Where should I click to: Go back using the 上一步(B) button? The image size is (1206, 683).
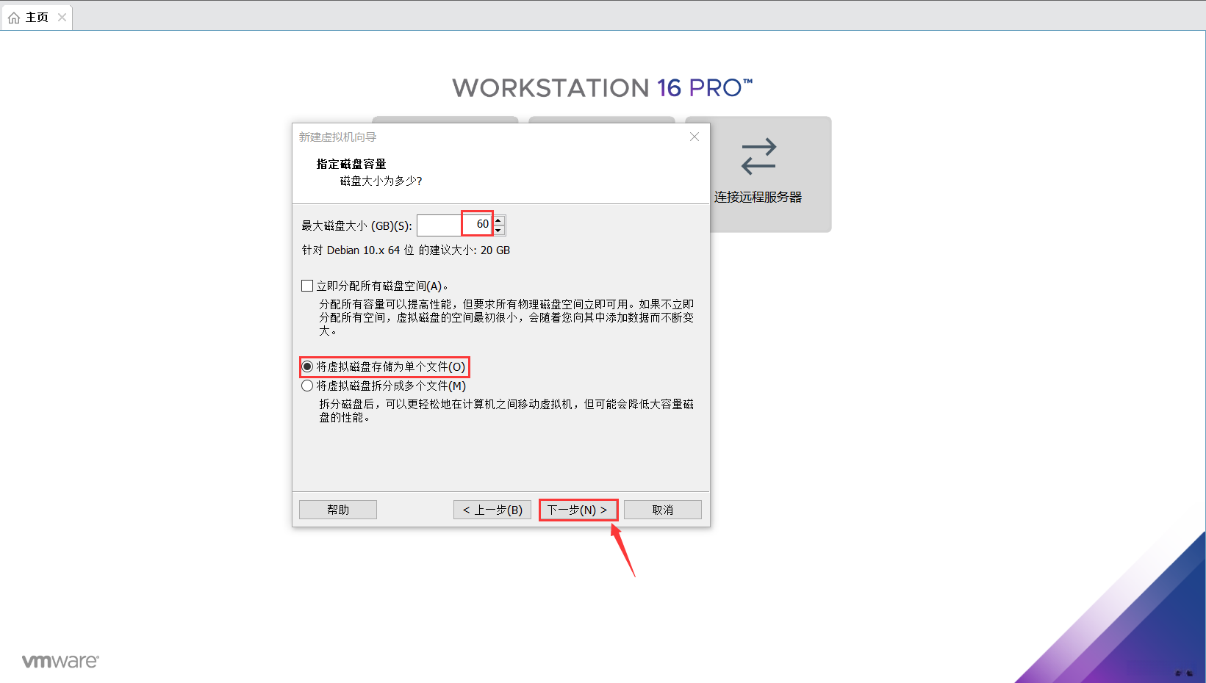click(492, 509)
